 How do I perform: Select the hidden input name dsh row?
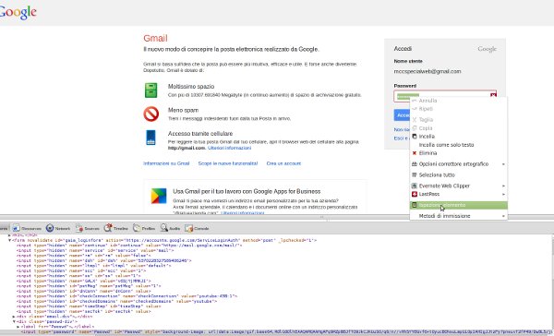103,260
